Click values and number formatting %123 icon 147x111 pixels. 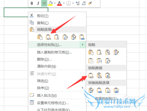(x=99, y=75)
